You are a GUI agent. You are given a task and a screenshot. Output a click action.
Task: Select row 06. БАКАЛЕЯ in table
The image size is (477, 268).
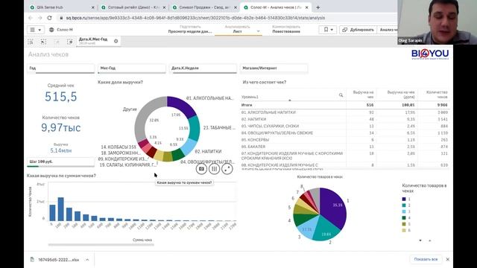[253, 147]
